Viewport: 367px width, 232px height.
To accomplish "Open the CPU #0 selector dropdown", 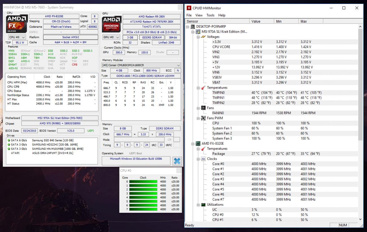I will (x=17, y=37).
